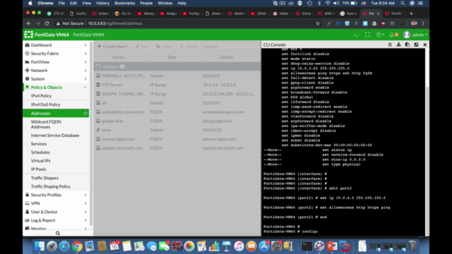The image size is (452, 254).
Task: Select the update.microsoft.com address row
Action: 177,148
